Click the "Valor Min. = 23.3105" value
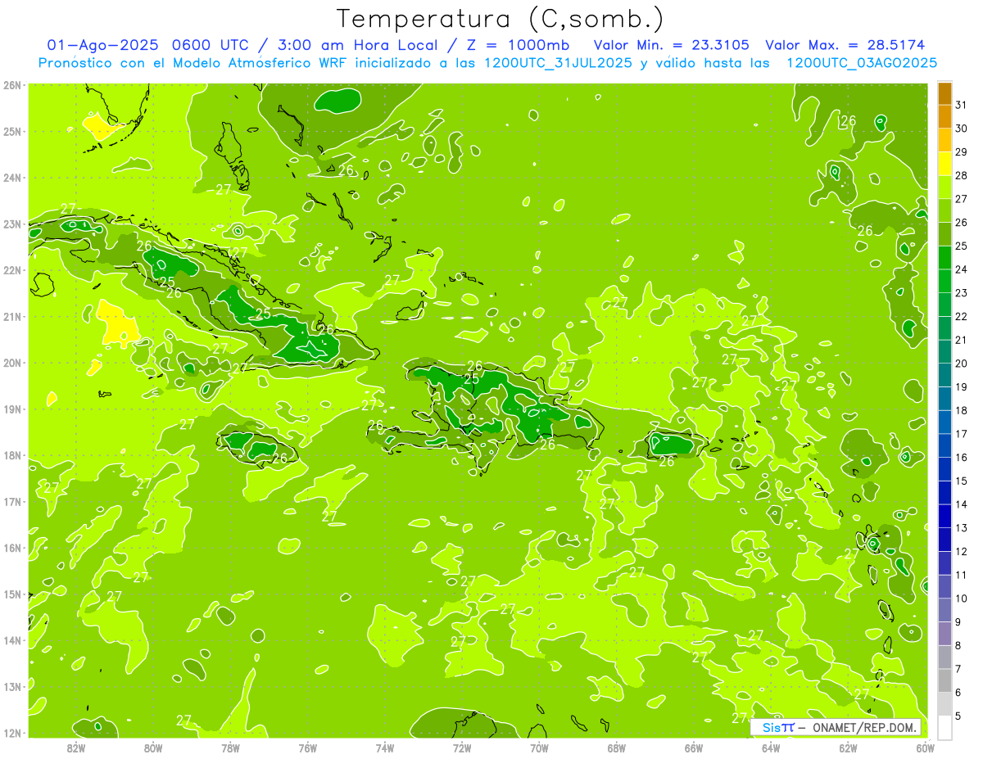Screen dimensions: 983x759 click(x=671, y=45)
